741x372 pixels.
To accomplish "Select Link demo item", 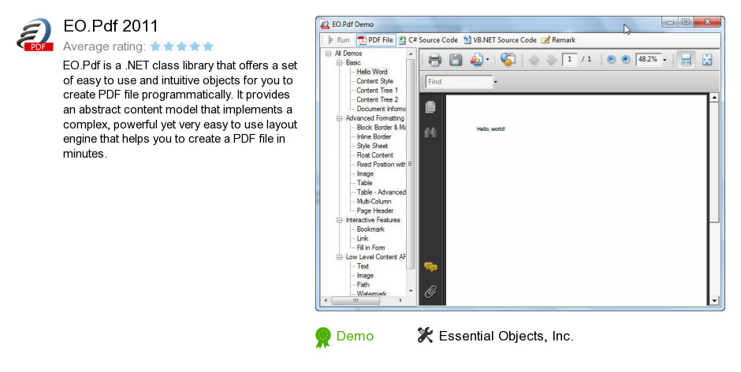I will (363, 239).
